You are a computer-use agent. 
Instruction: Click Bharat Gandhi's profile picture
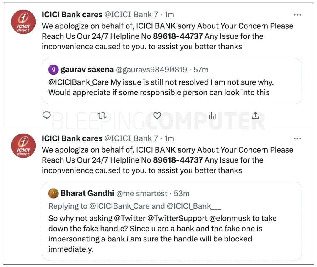click(53, 193)
